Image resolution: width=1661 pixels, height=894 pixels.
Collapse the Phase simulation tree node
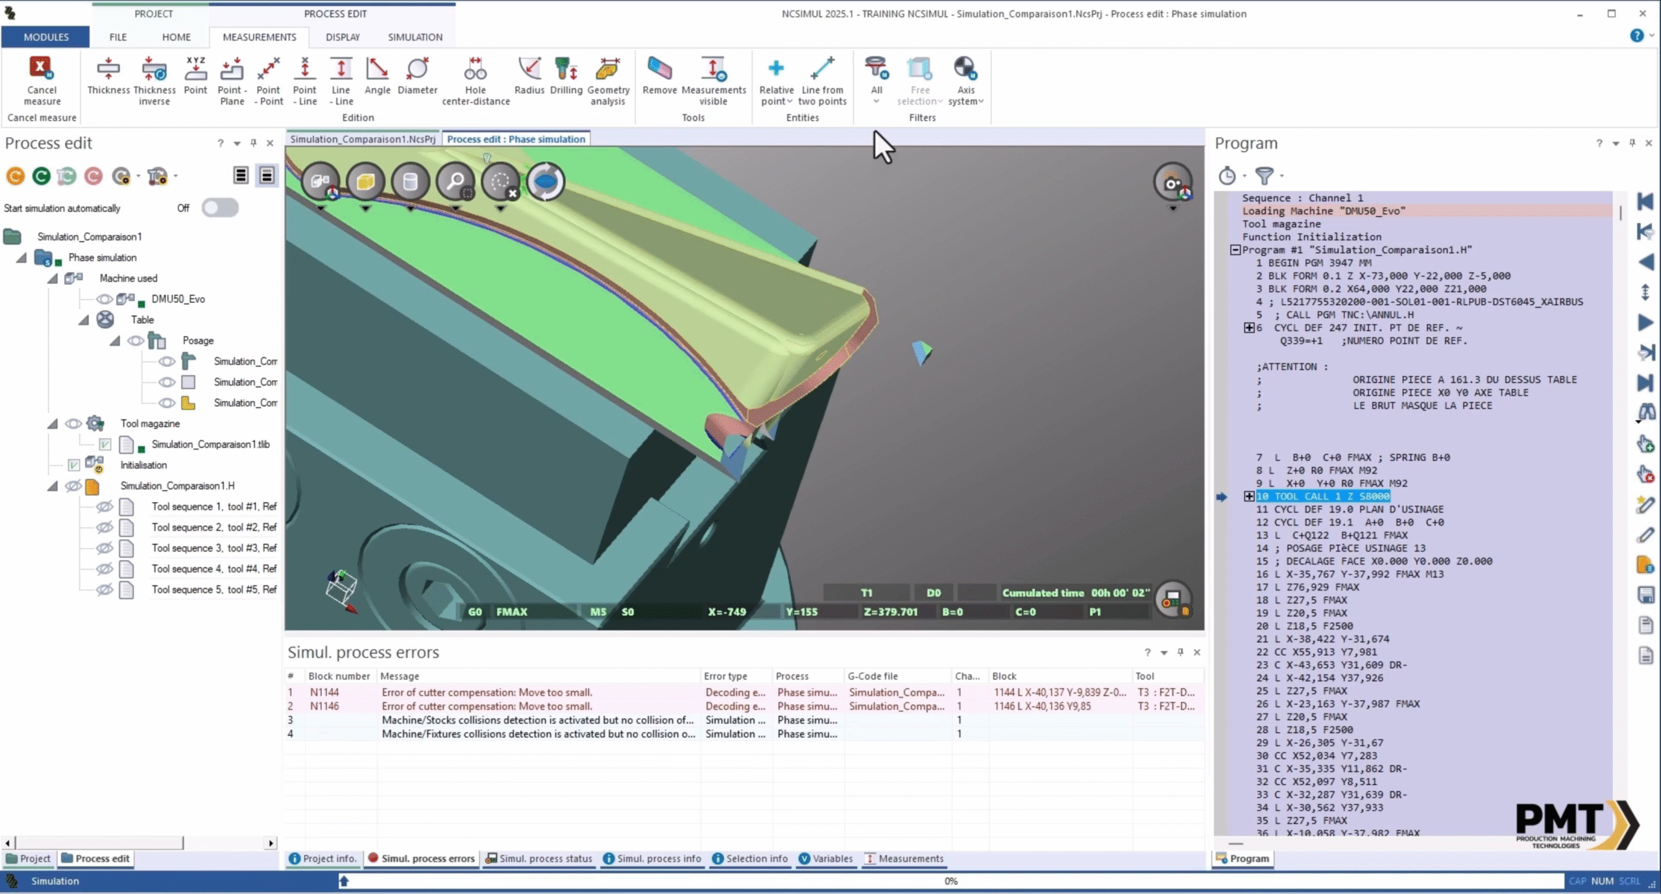tap(21, 258)
